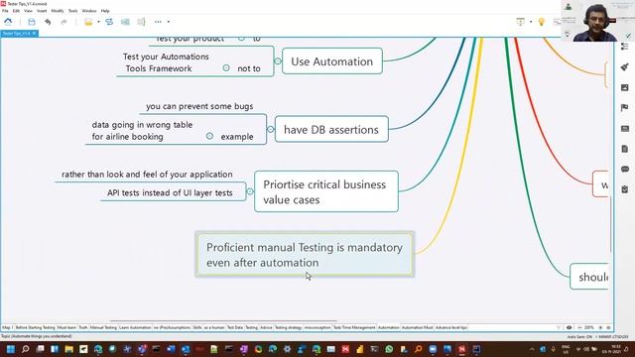Screen dimensions: 635x357
Task: Open the Comments speech bubble panel
Action: [625, 169]
